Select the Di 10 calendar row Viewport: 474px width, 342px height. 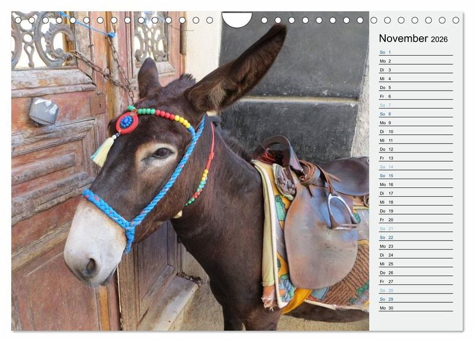[416, 132]
